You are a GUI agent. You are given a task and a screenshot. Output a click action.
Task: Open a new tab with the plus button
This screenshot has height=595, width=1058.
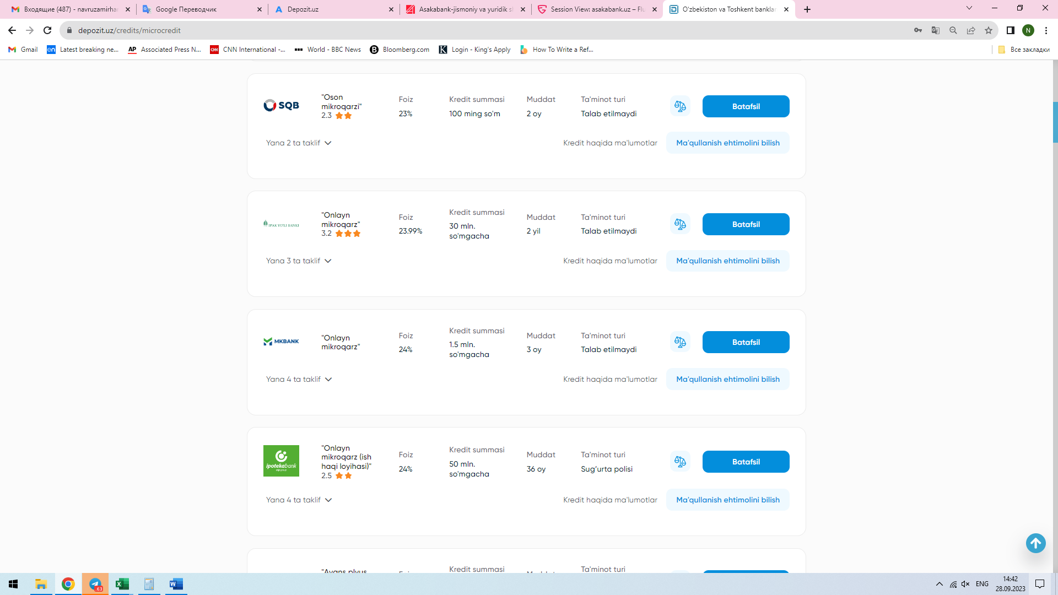(x=807, y=9)
